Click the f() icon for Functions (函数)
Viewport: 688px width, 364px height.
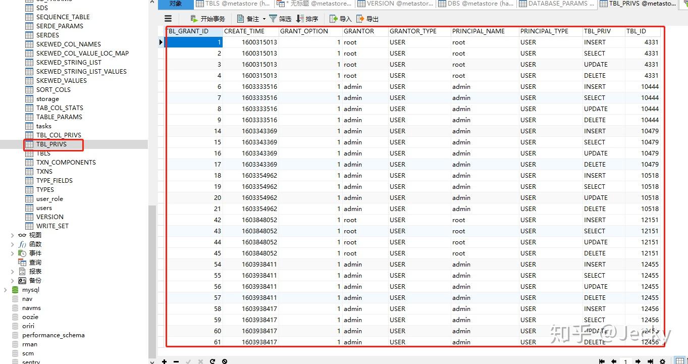[22, 244]
